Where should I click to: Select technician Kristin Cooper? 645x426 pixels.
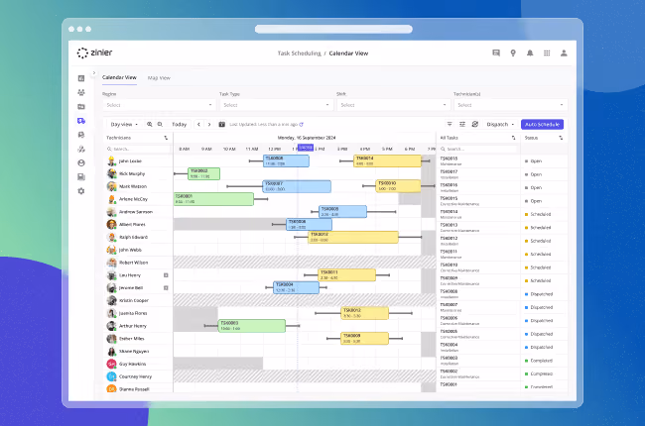[134, 301]
